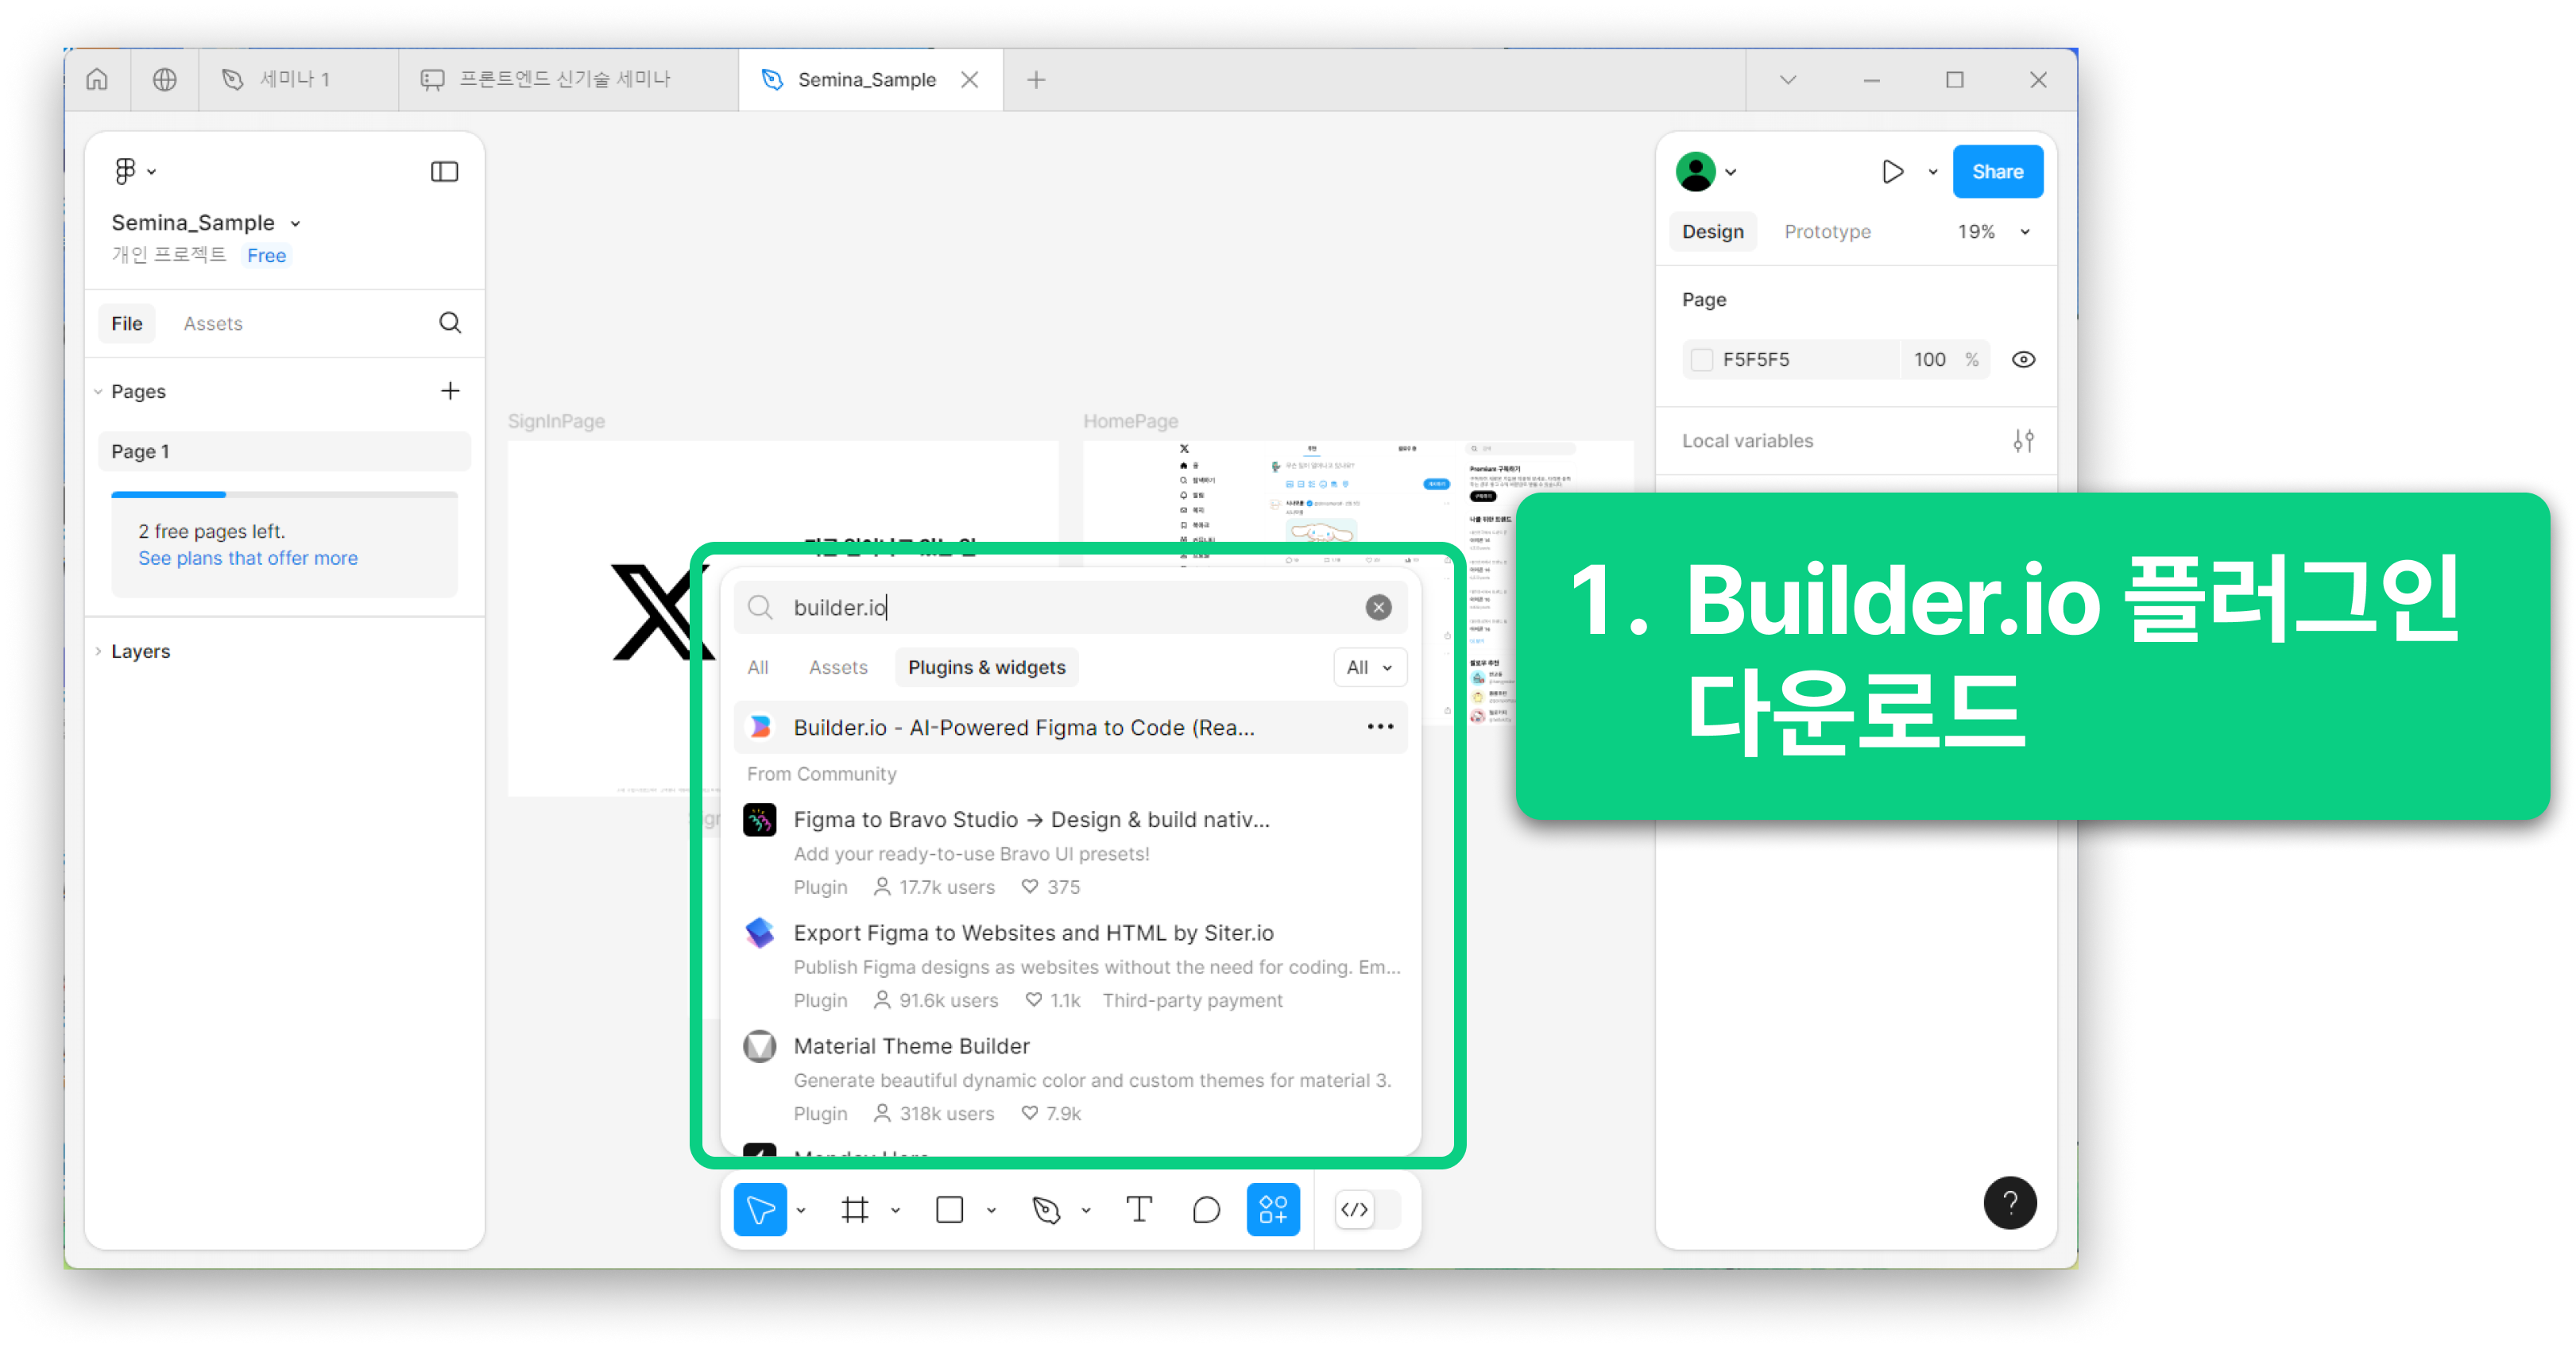The height and width of the screenshot is (1349, 2576).
Task: Select the Design tab
Action: tap(1712, 231)
